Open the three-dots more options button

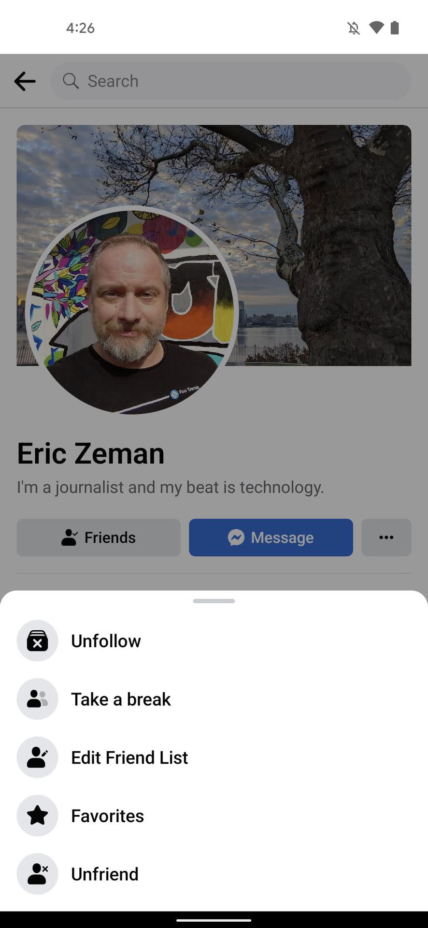386,537
